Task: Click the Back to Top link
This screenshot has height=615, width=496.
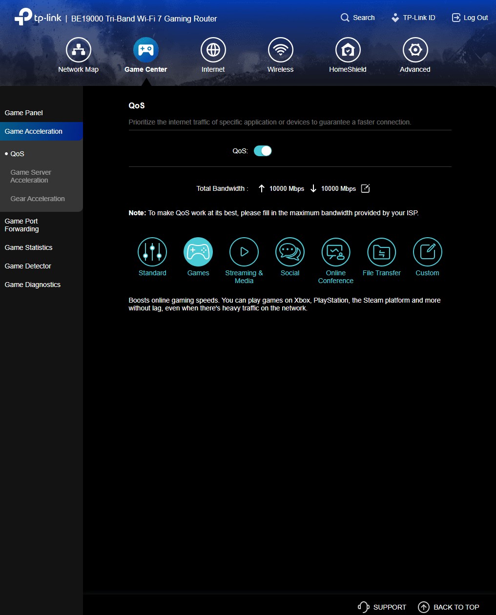Action: click(x=449, y=607)
